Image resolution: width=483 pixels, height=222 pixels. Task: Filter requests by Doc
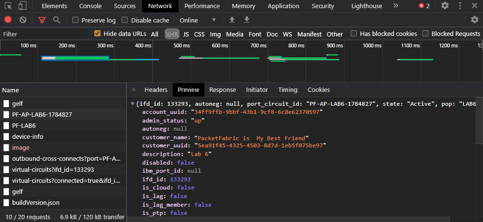[272, 34]
